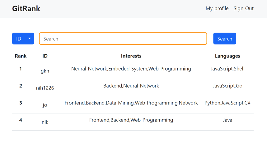The image size is (267, 147).
Task: Click the Backend,Neural Network interests cell
Action: pos(131,86)
